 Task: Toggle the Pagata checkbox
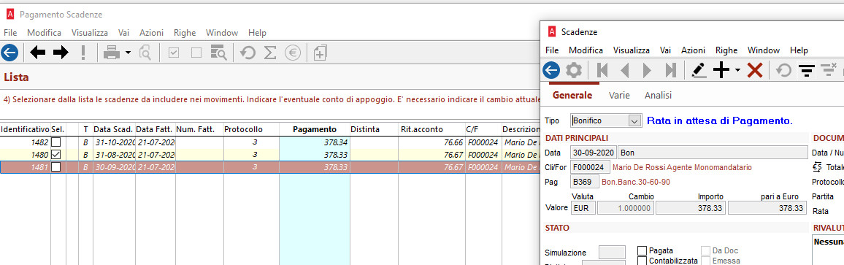point(642,250)
